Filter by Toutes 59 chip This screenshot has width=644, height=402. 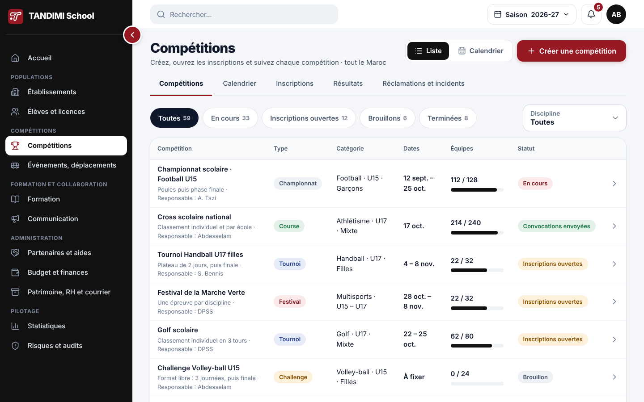click(x=174, y=118)
